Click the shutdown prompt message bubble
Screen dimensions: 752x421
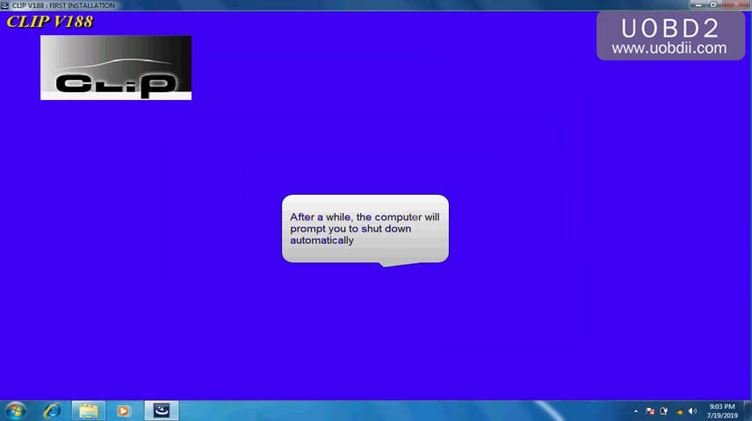[x=365, y=228]
